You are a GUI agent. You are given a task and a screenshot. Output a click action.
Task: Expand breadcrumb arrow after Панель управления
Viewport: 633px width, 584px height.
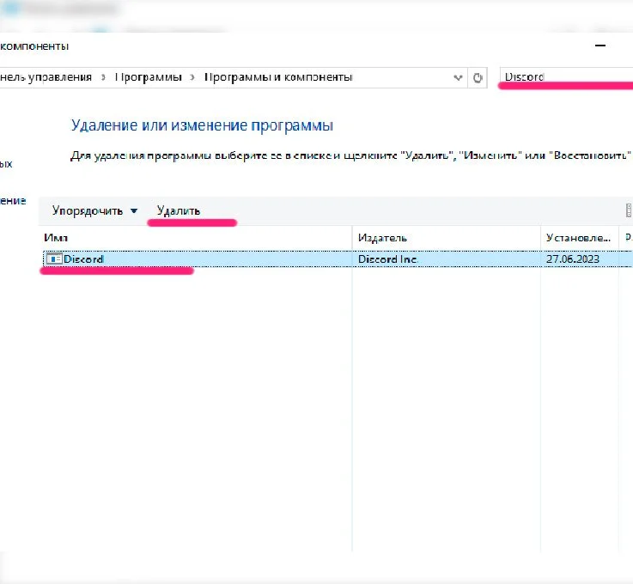pyautogui.click(x=103, y=77)
